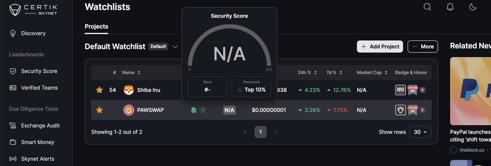
Task: Click the Add Project button
Action: pos(380,47)
